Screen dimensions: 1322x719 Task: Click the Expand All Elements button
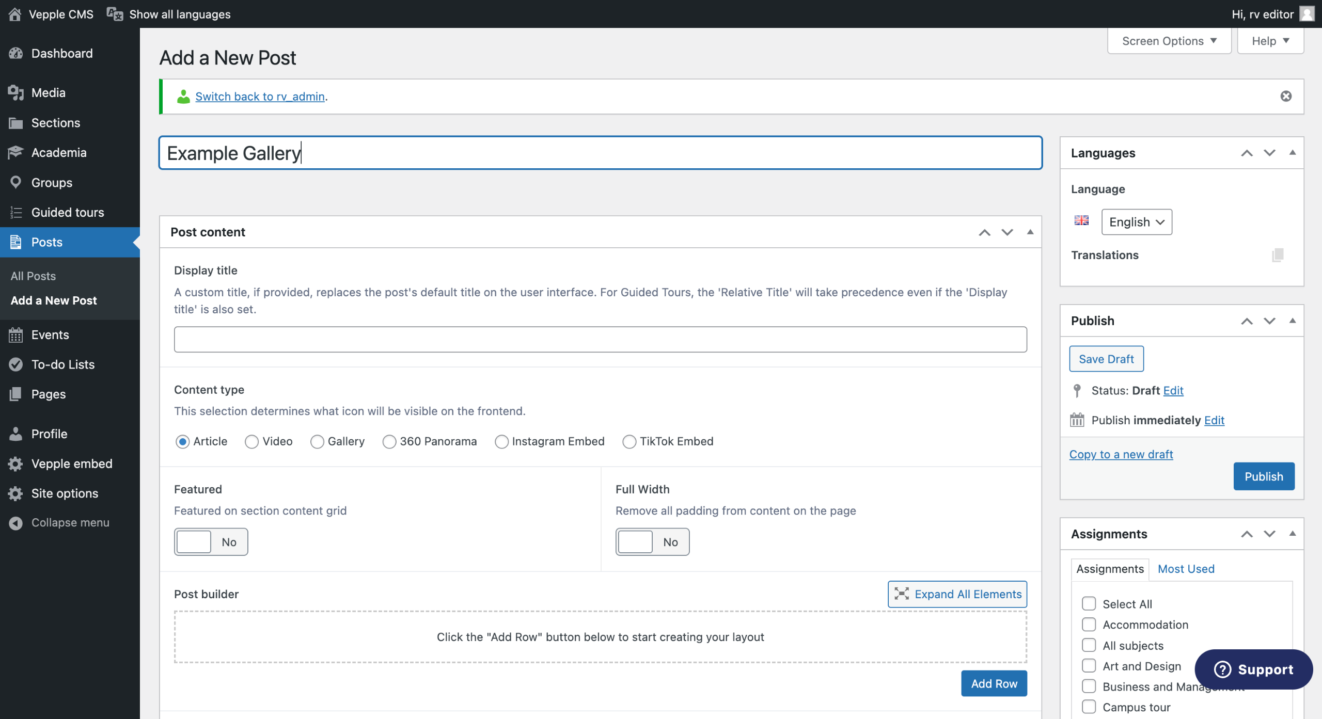coord(957,594)
